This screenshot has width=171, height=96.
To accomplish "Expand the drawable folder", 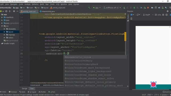I will [4, 29].
